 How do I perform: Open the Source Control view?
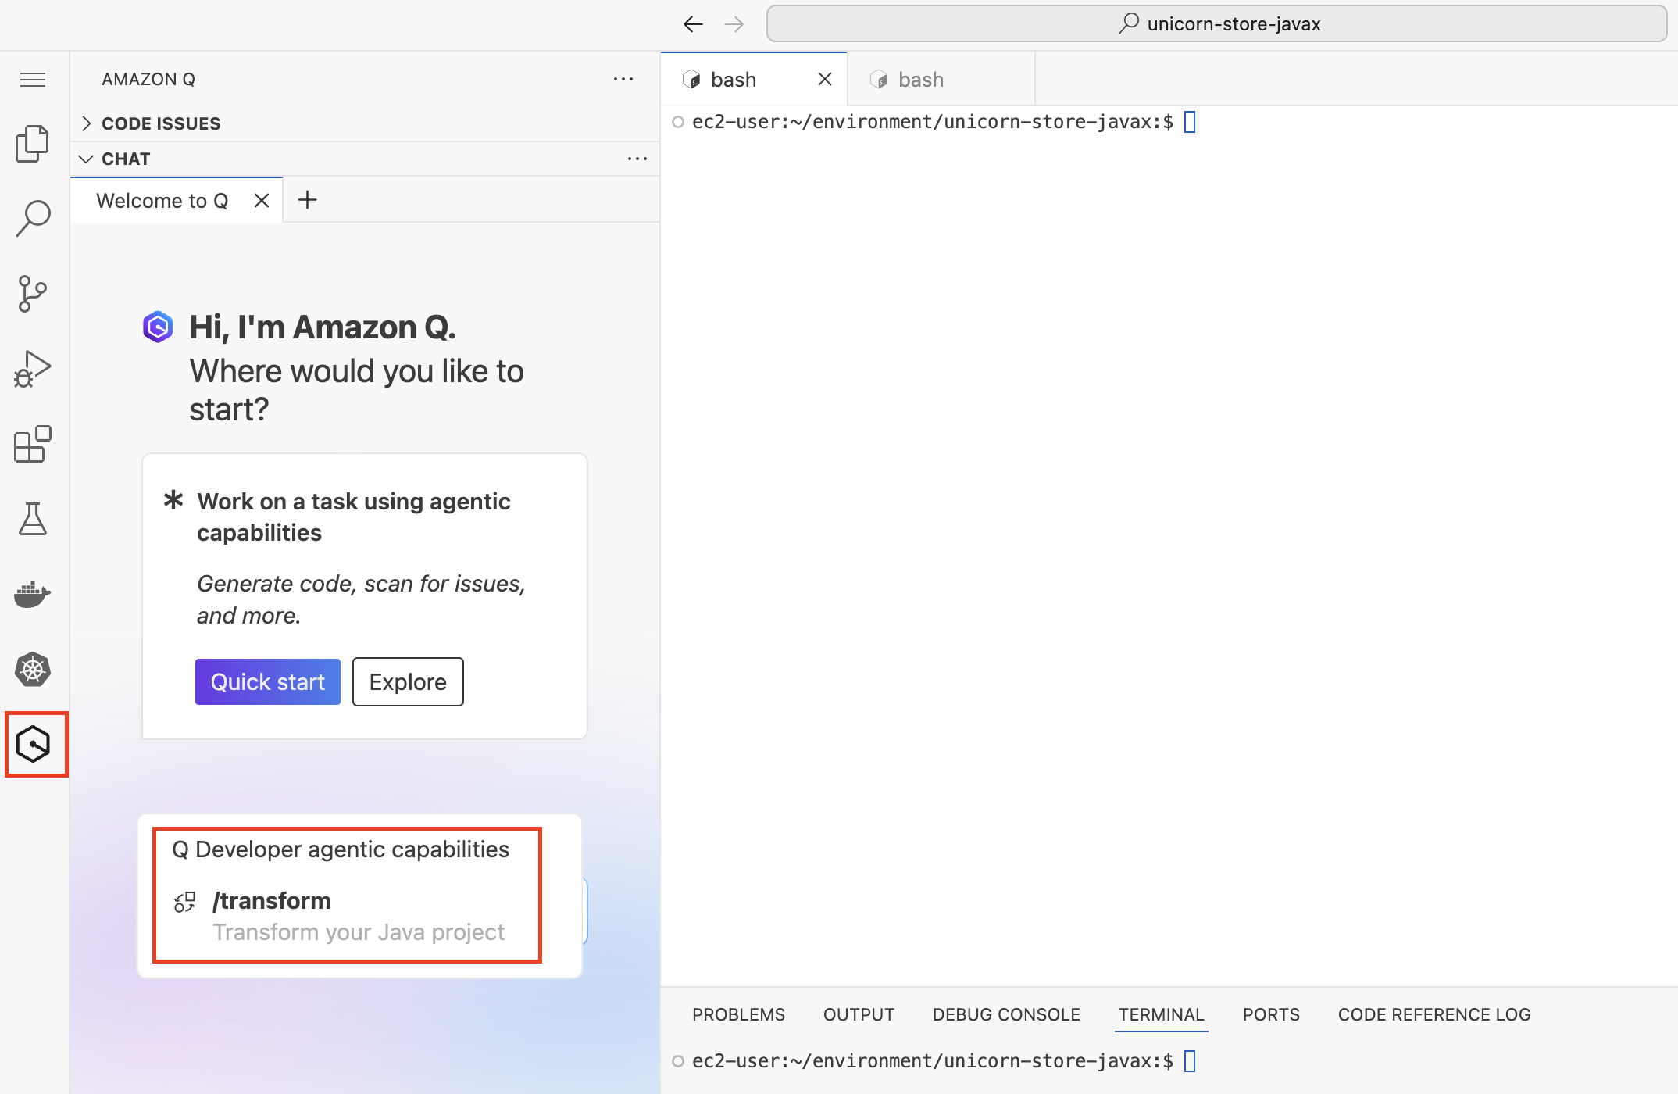tap(33, 294)
